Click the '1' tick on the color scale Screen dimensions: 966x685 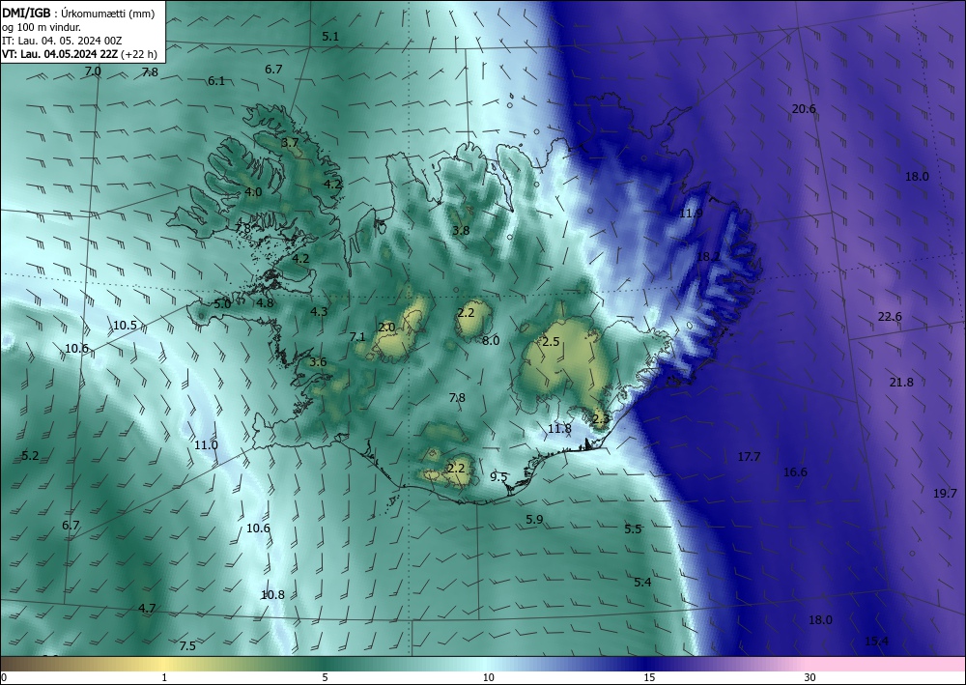(x=164, y=677)
